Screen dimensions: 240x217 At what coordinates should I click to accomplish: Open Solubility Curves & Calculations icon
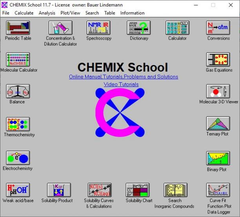coord(100,190)
